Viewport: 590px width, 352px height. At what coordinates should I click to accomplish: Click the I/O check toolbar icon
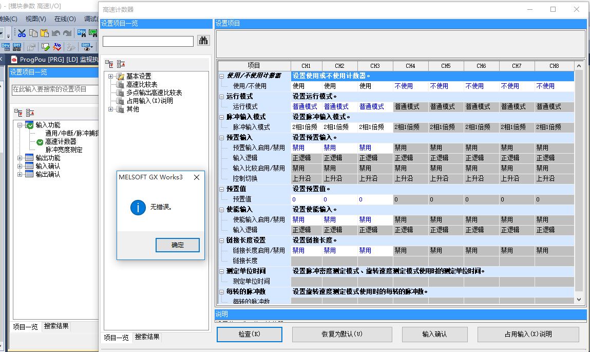click(58, 47)
